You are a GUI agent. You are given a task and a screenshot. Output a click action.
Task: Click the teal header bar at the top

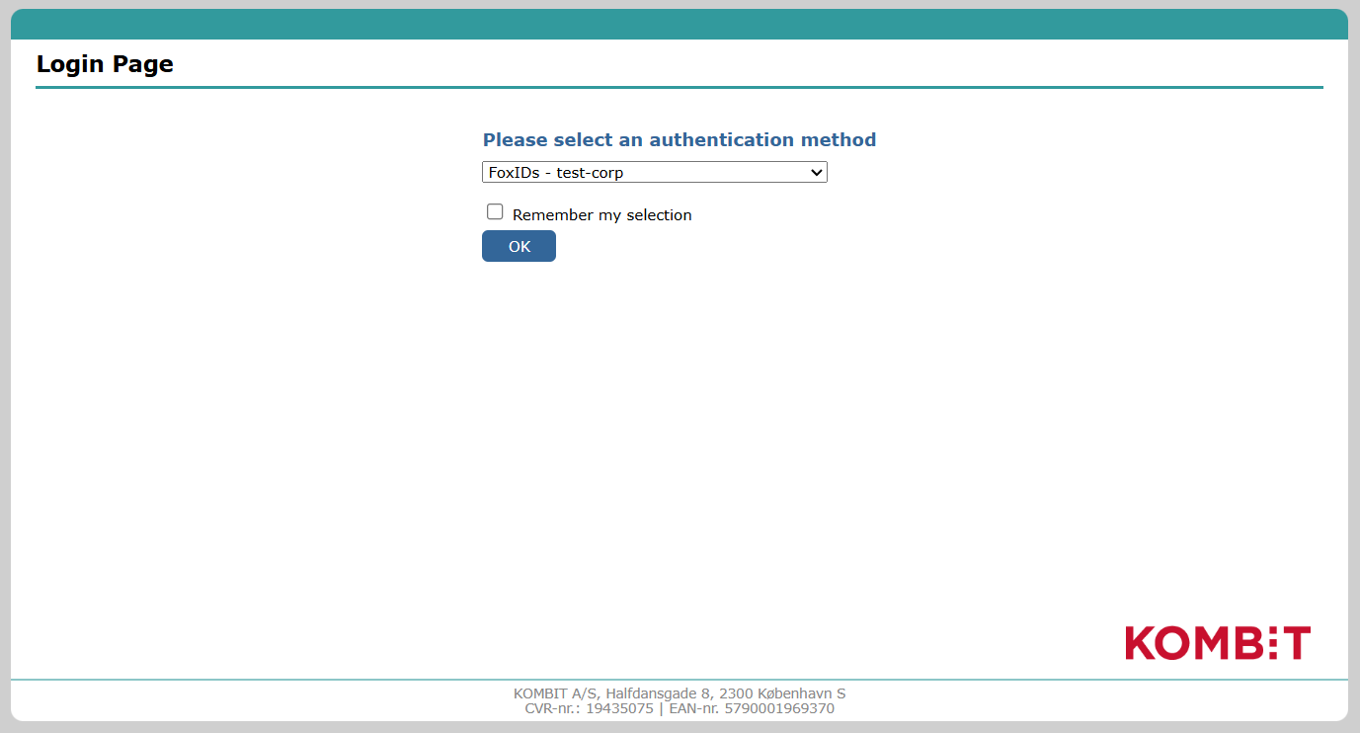(680, 24)
